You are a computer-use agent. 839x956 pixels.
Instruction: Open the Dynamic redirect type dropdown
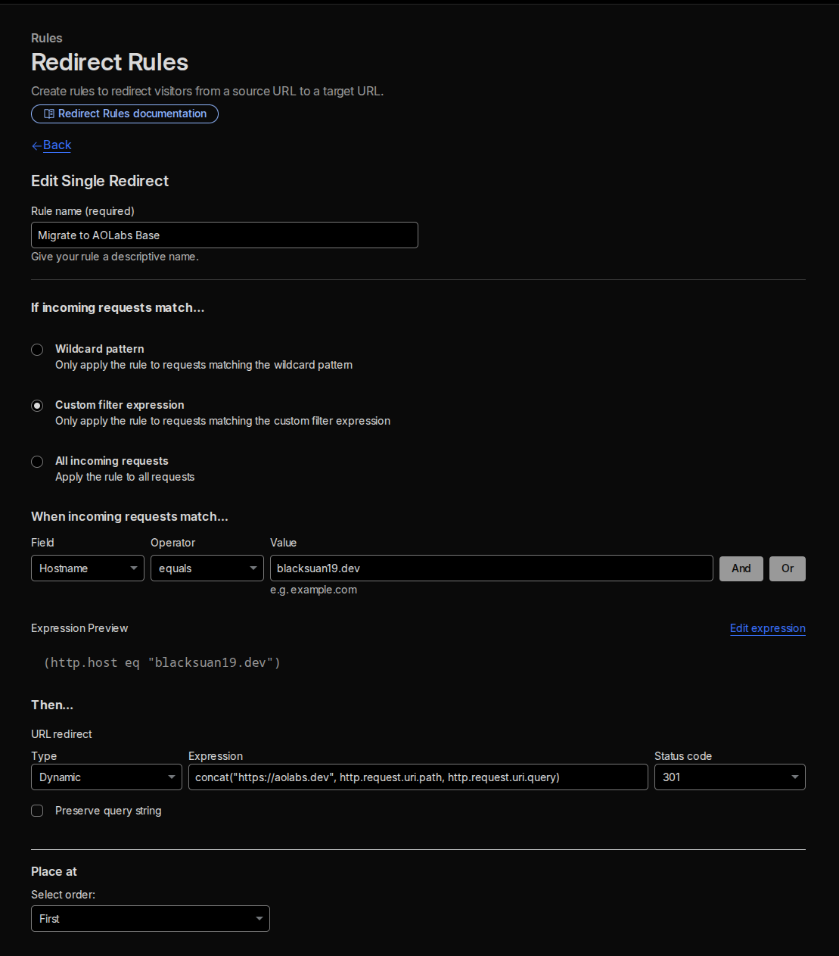coord(106,777)
